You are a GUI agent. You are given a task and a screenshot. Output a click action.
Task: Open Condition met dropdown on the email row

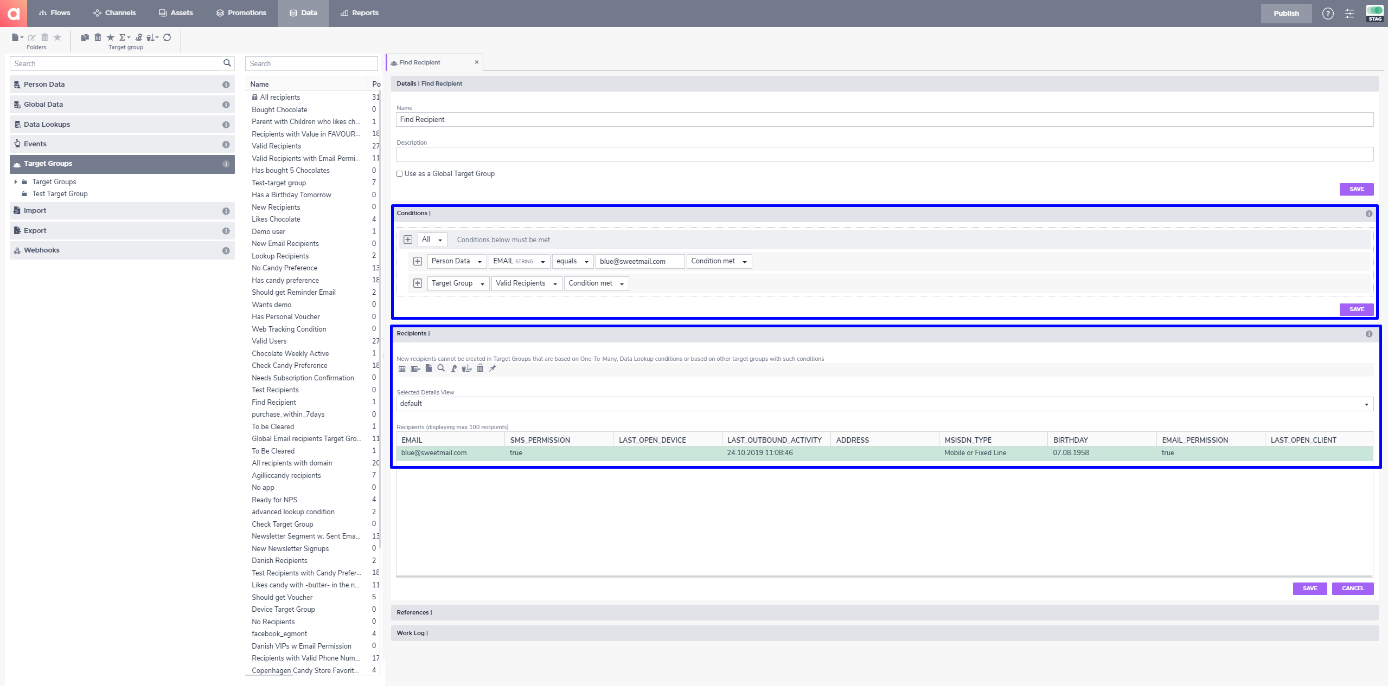click(719, 261)
